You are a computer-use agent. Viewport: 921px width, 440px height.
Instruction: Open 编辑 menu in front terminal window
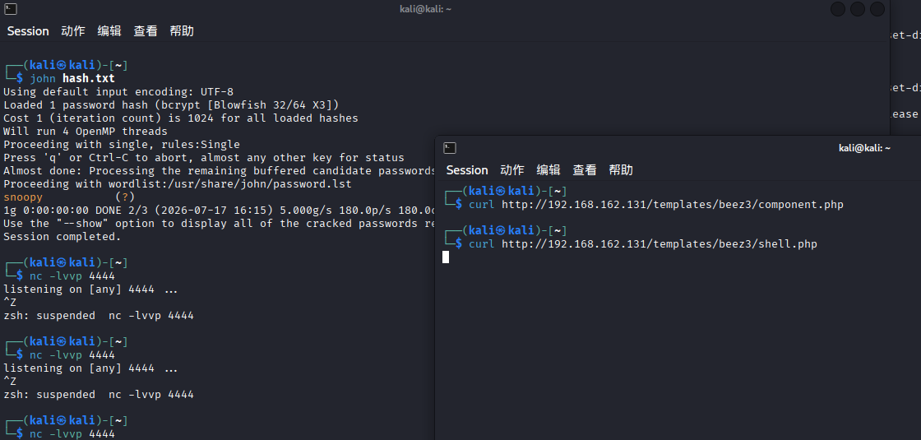548,170
